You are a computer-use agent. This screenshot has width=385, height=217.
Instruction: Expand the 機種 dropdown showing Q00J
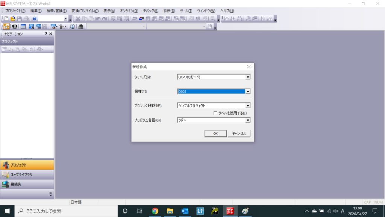pyautogui.click(x=247, y=92)
